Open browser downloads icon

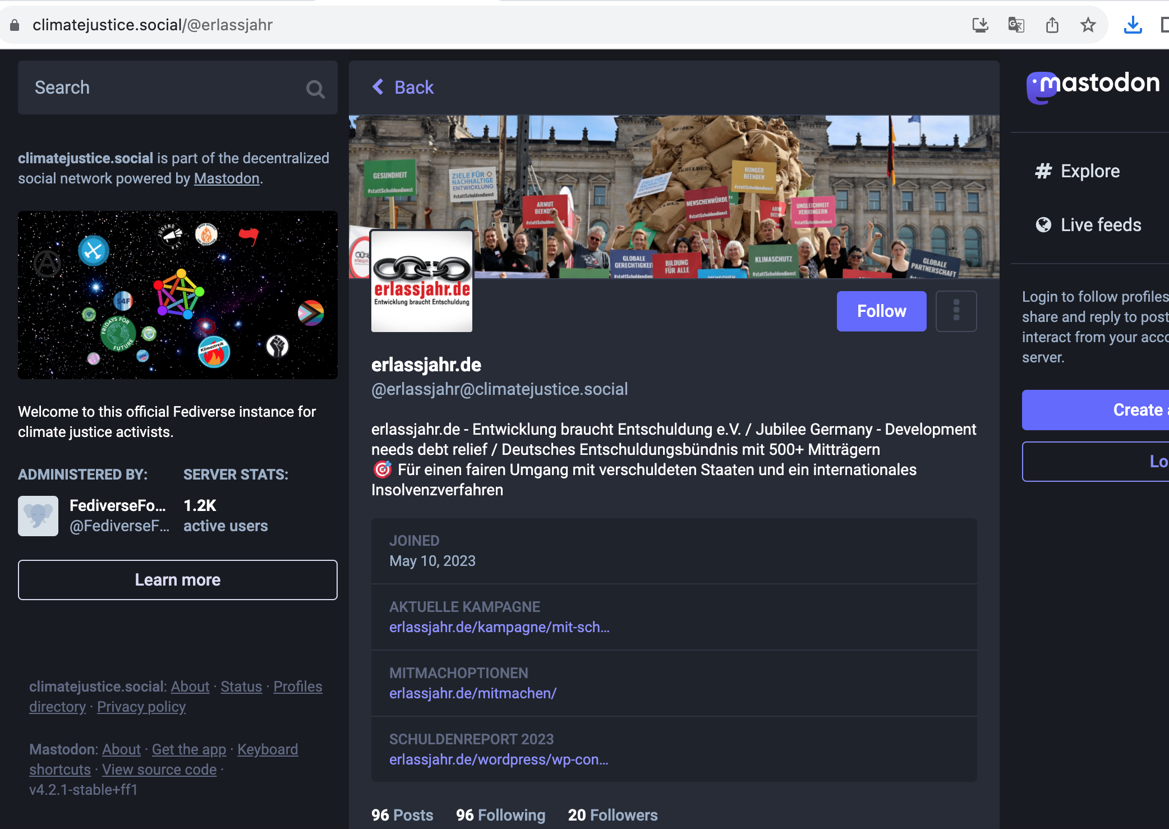[x=1133, y=25]
